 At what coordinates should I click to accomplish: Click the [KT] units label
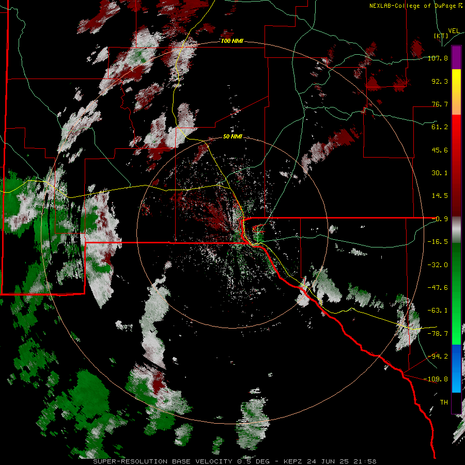click(441, 36)
